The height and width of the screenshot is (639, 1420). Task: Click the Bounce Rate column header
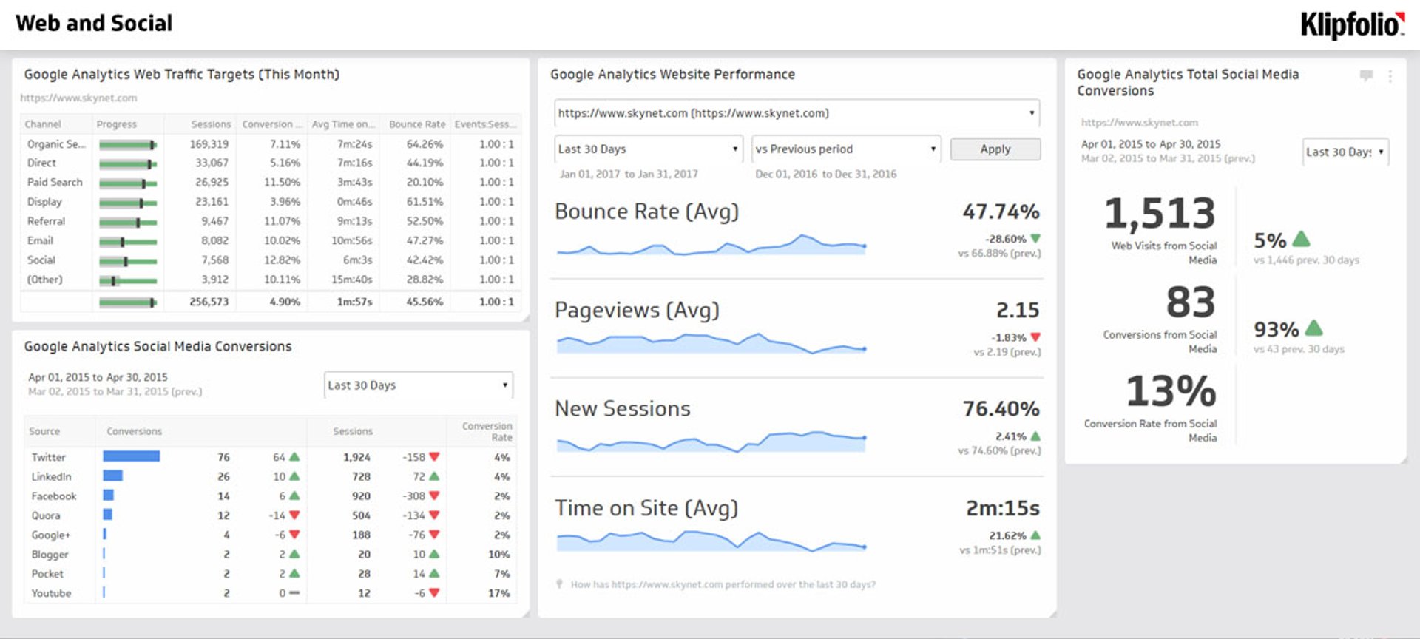(x=417, y=124)
